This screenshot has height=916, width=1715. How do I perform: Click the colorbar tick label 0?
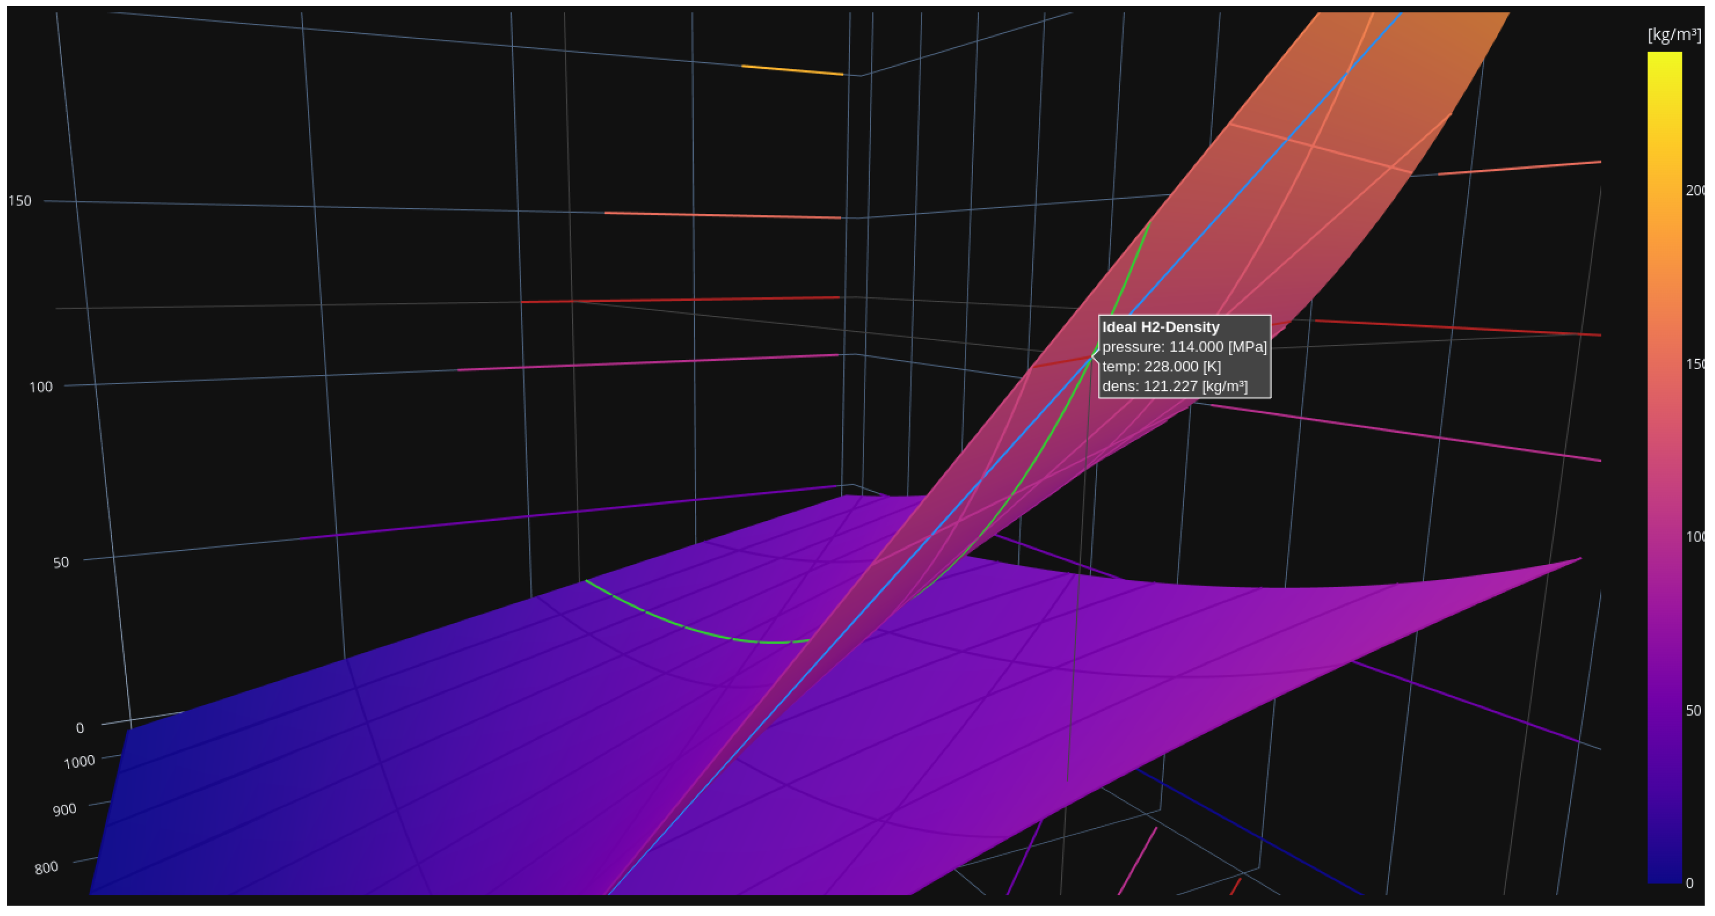(1689, 883)
